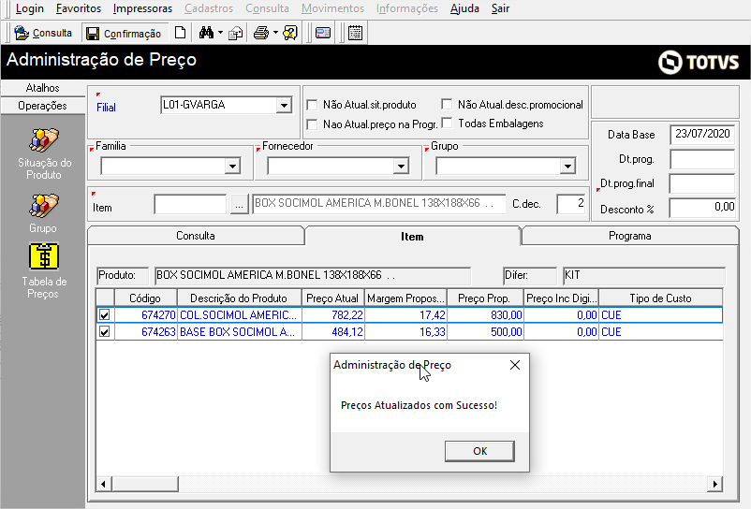
Task: Open the binoculars search dropdown arrow
Action: [220, 33]
